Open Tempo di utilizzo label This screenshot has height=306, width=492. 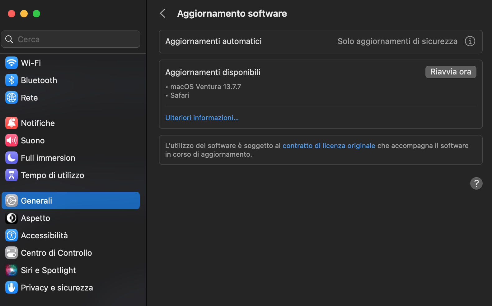[x=52, y=175]
